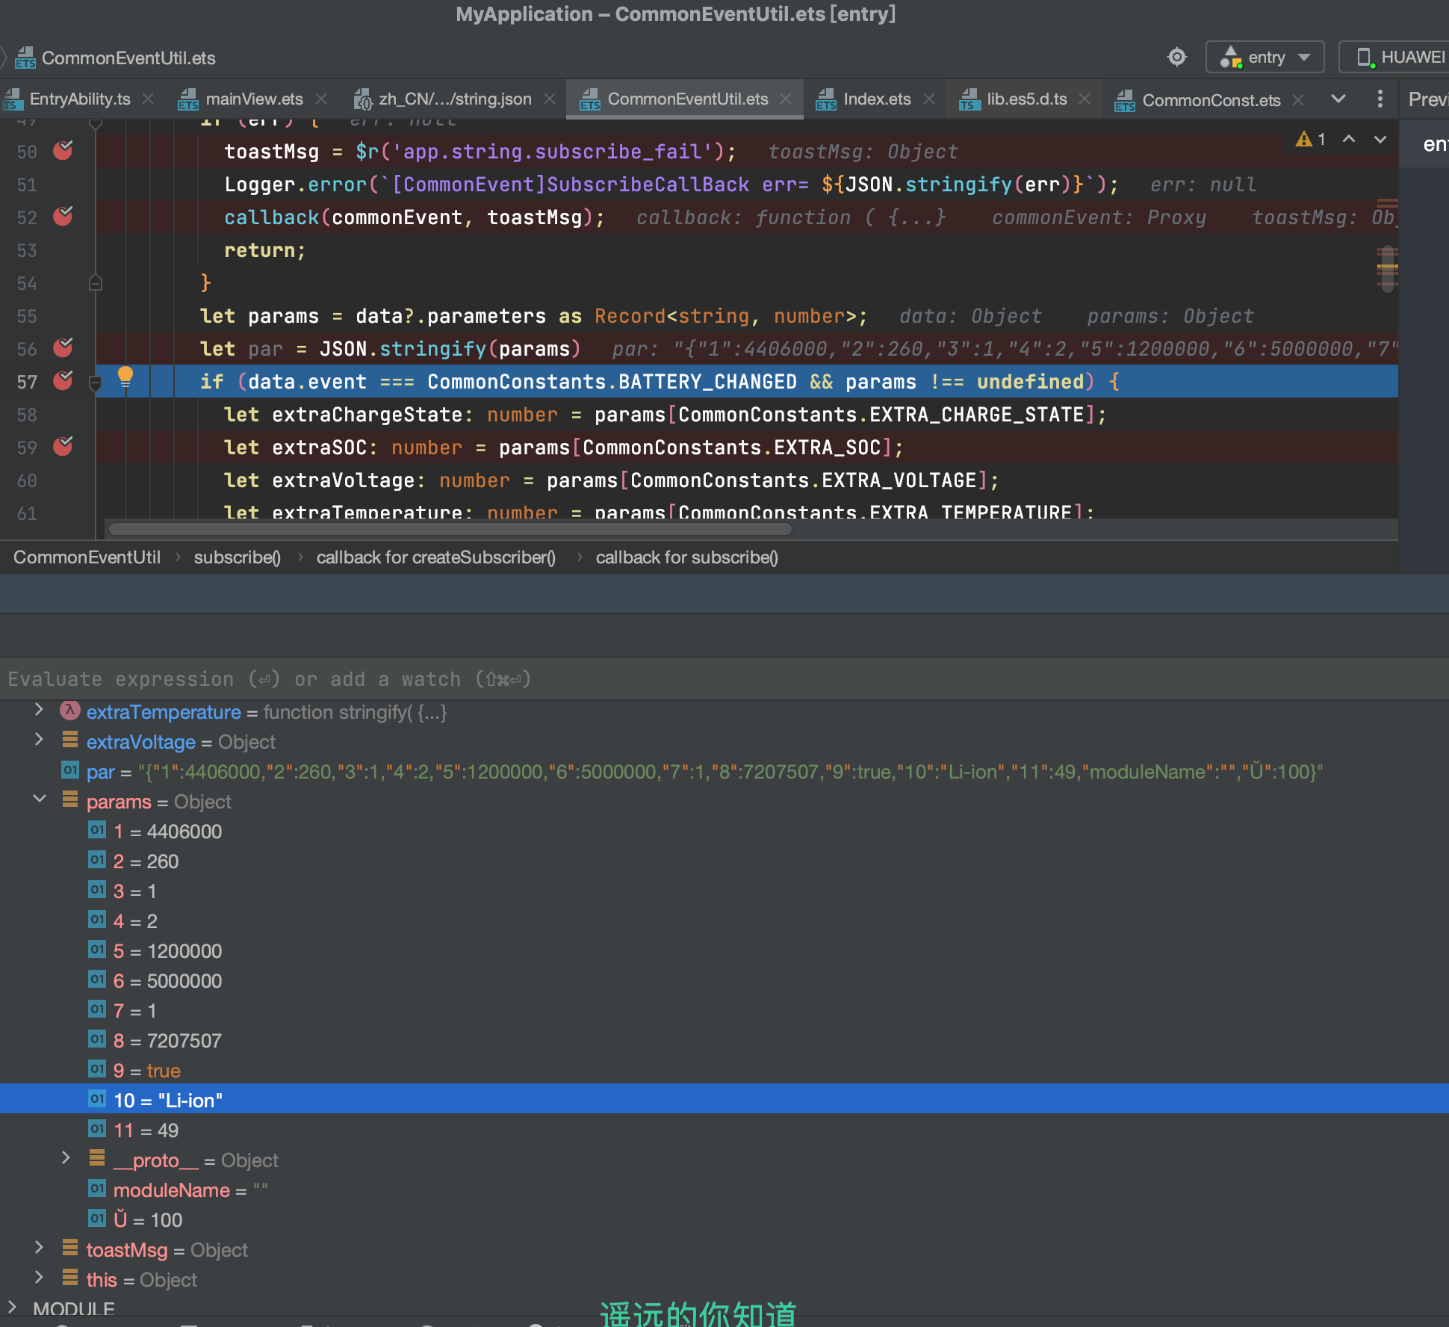
Task: Collapse code block at line 57
Action: (96, 383)
